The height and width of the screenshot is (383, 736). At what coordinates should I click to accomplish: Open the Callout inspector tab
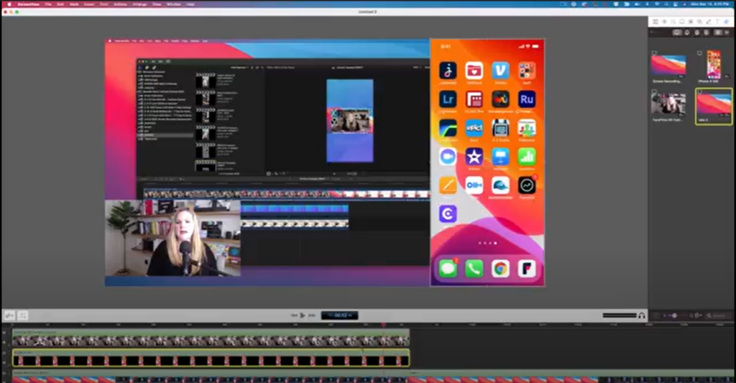click(x=691, y=22)
